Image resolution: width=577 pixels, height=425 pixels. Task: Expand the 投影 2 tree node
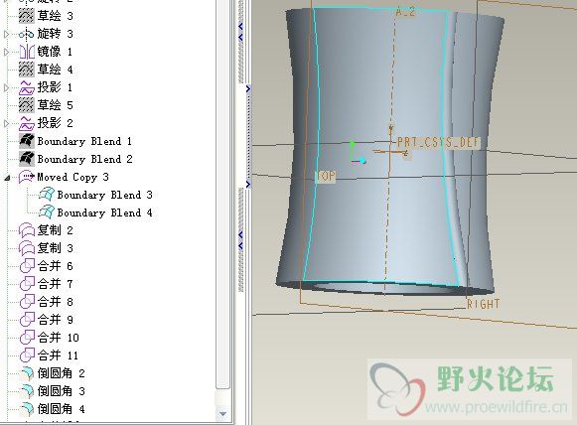click(6, 123)
